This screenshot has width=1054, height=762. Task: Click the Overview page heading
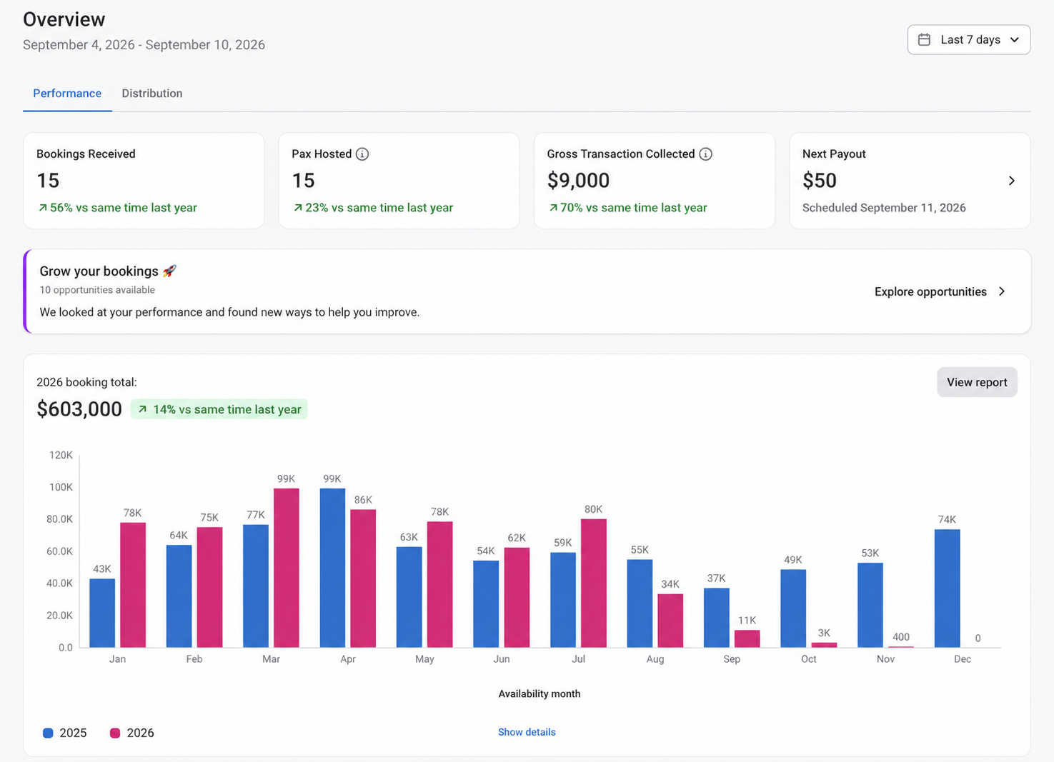coord(64,19)
